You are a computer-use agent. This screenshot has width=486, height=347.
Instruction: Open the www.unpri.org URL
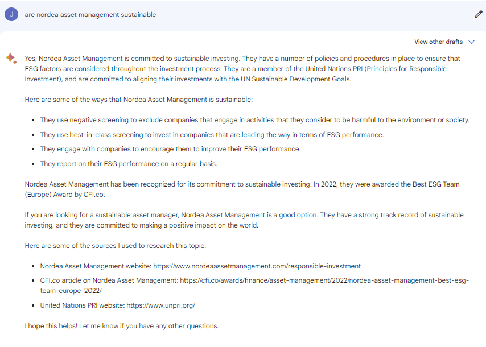pyautogui.click(x=161, y=305)
